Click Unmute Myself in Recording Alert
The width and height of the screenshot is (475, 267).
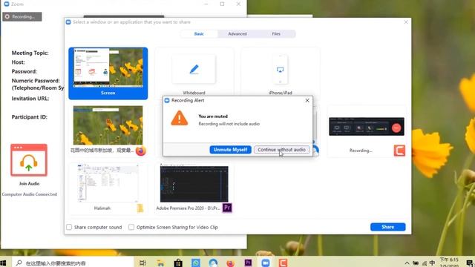pos(230,150)
